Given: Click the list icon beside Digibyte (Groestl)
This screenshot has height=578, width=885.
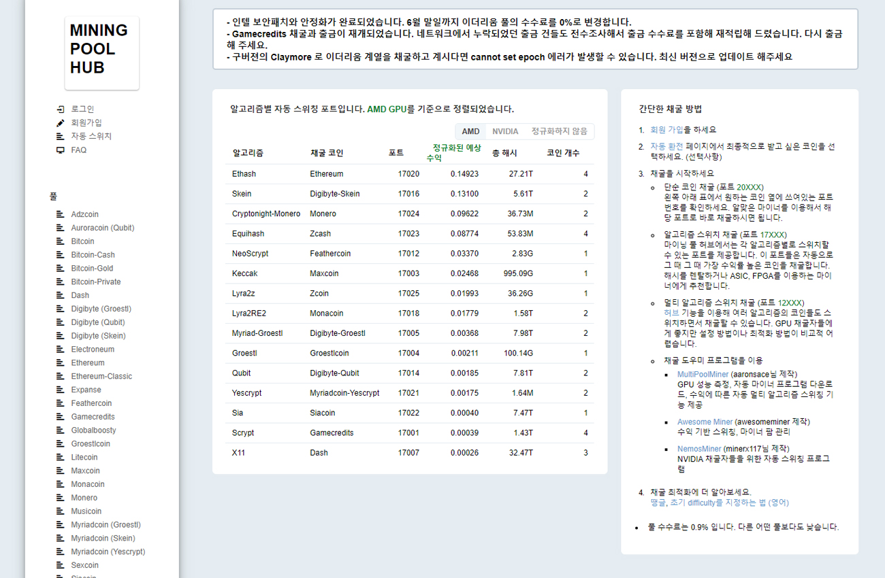Looking at the screenshot, I should point(60,309).
